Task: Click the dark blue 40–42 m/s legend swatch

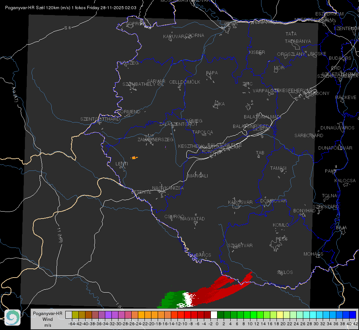Action: pos(353,315)
